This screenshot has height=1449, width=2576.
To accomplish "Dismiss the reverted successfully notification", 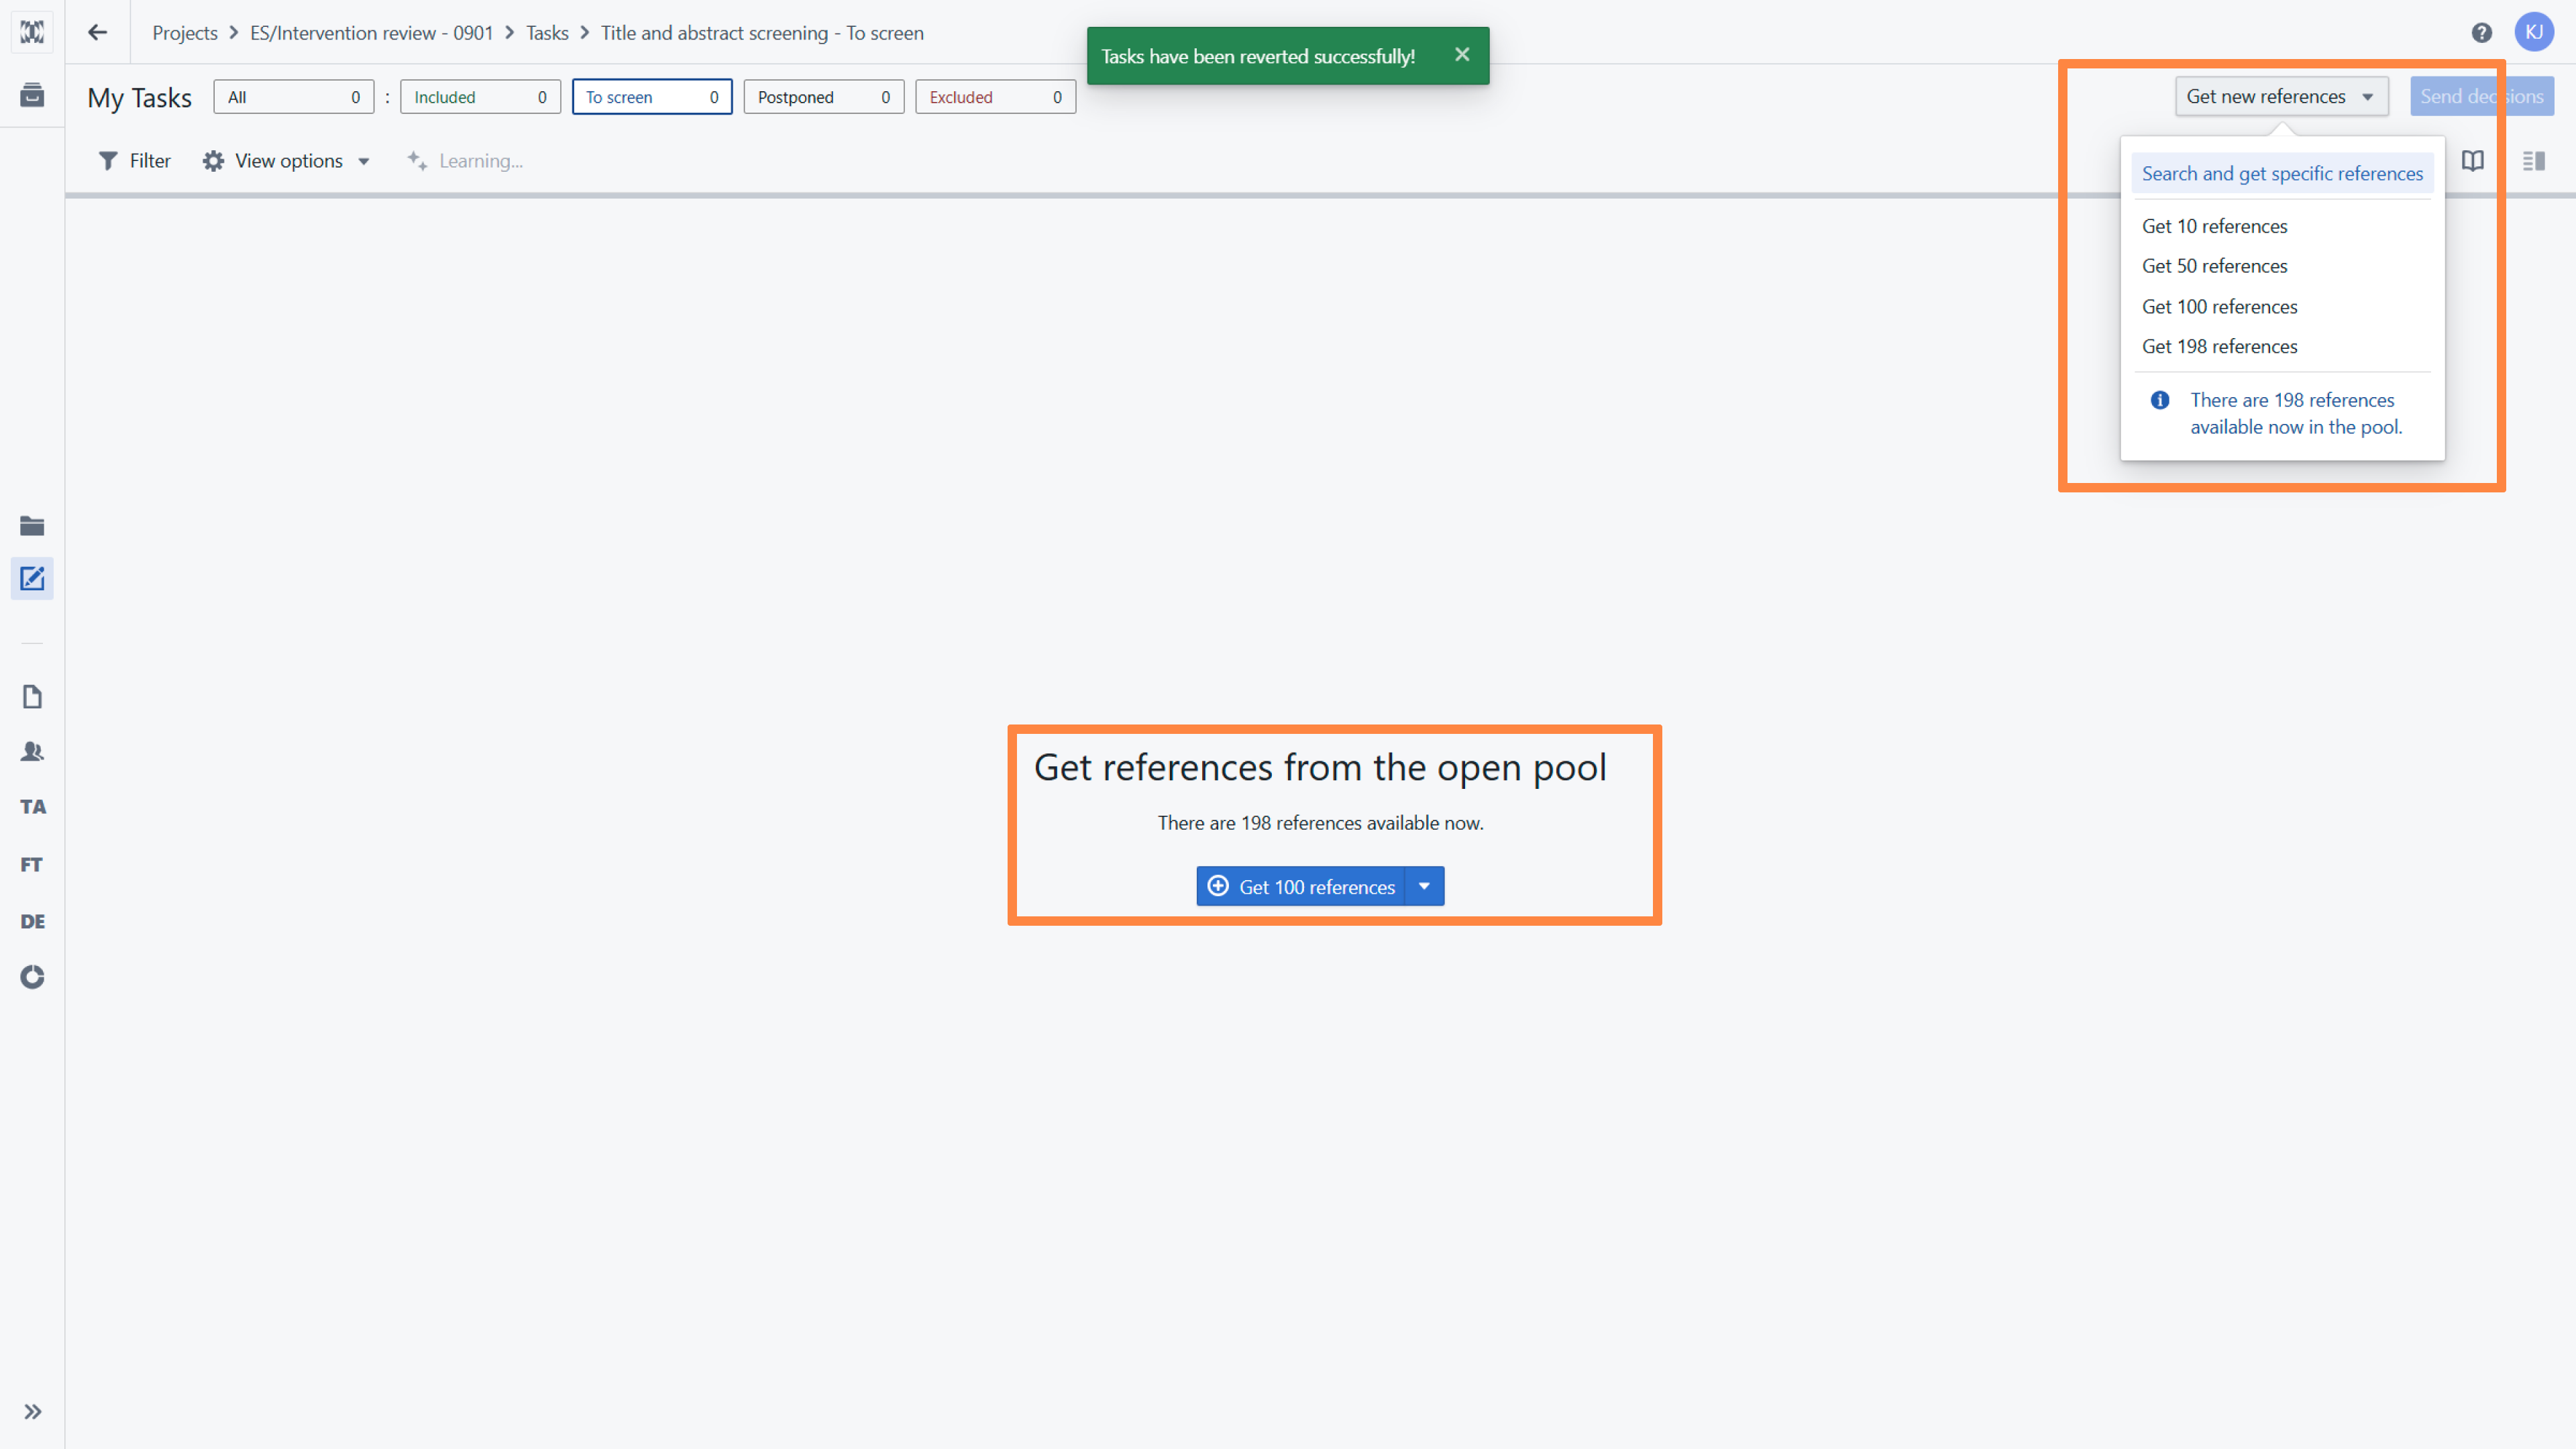I will tap(1462, 55).
